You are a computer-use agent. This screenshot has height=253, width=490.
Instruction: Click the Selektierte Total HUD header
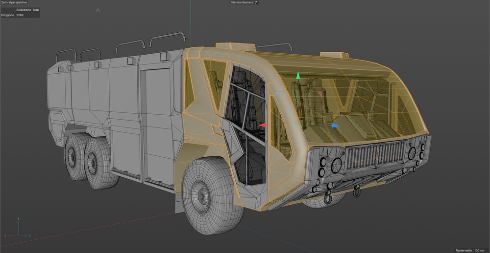(x=28, y=10)
